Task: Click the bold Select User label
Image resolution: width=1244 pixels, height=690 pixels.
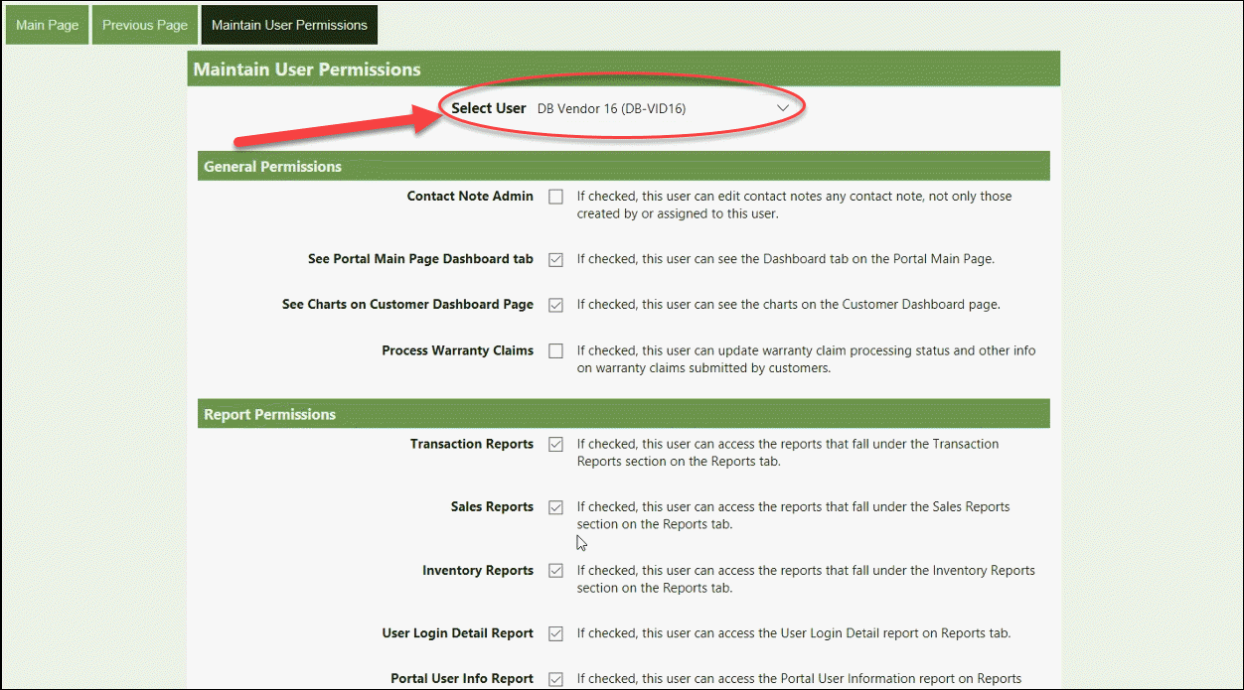Action: pos(488,107)
